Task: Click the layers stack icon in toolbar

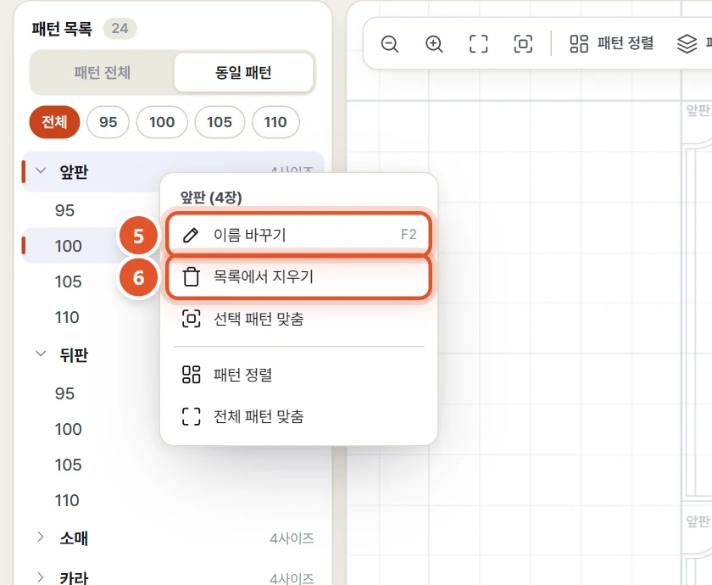Action: [687, 44]
